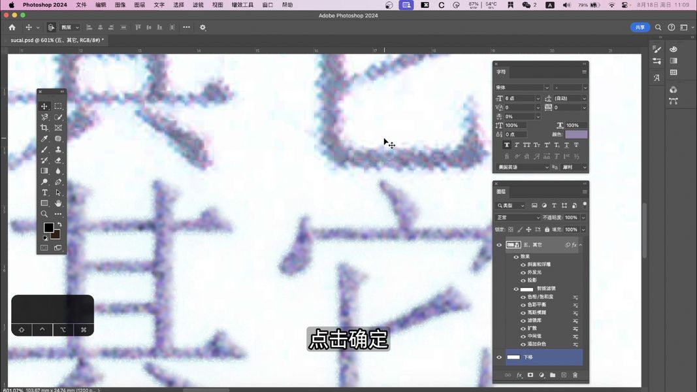
Task: Open the Character panel menu icon
Action: pyautogui.click(x=584, y=72)
